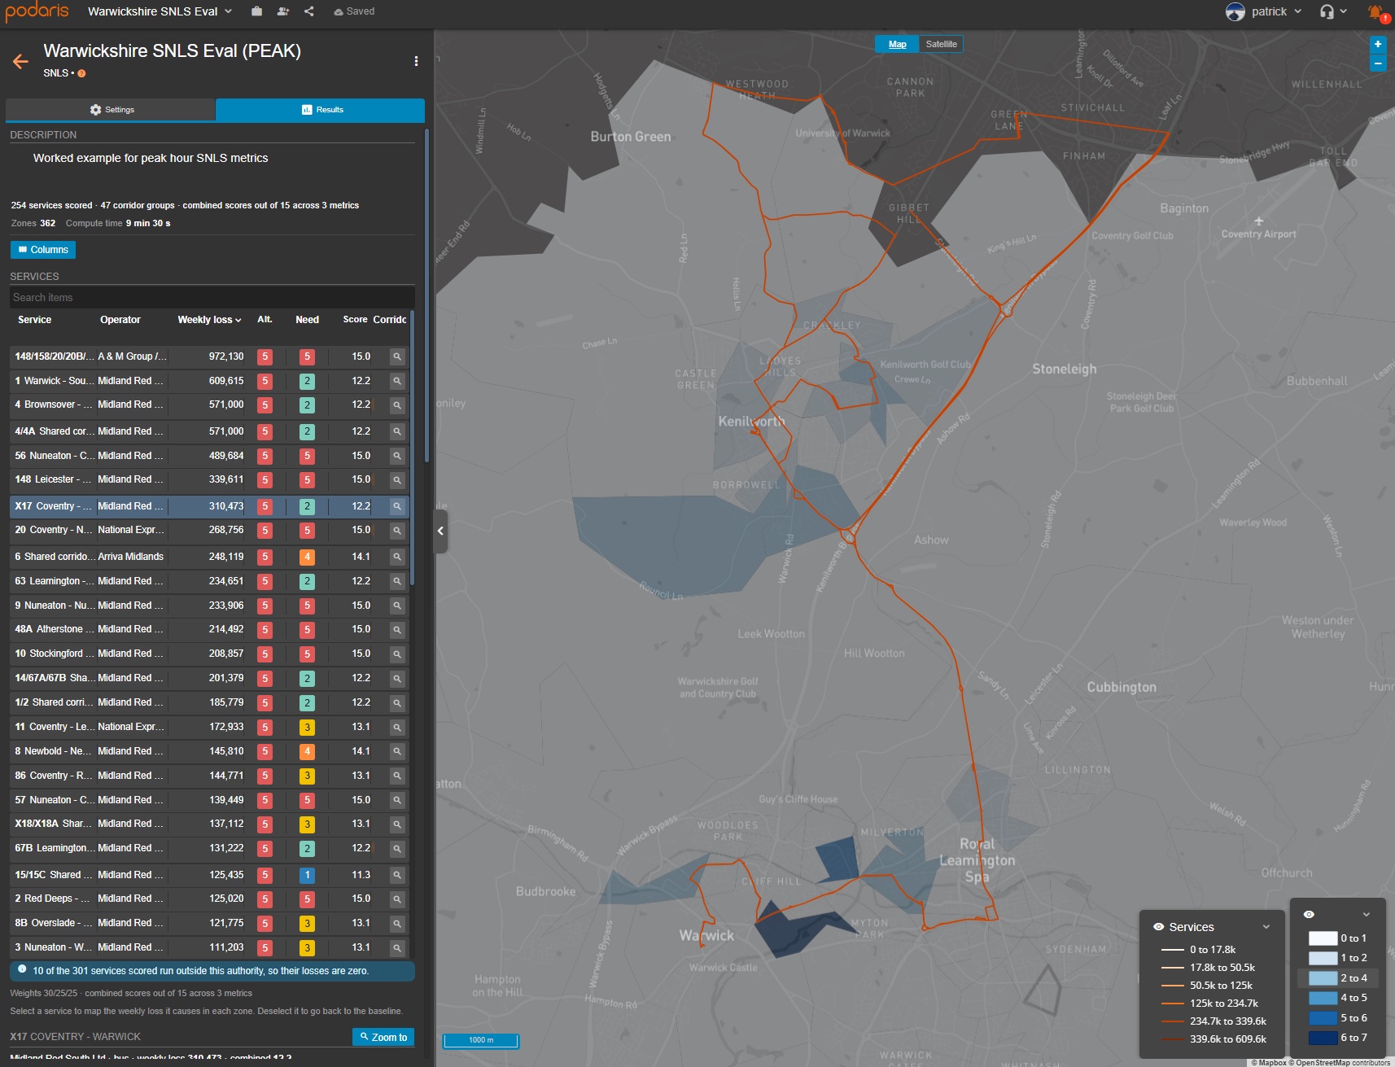Expand the headset support dropdown arrow
1395x1067 pixels.
click(1343, 11)
